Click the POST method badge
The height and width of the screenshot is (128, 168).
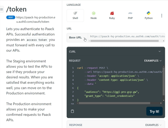pos(11,17)
